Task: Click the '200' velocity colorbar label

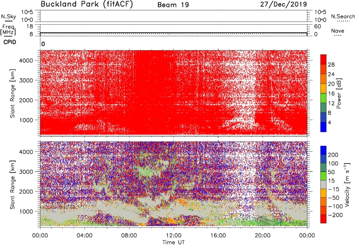Action: (333, 155)
